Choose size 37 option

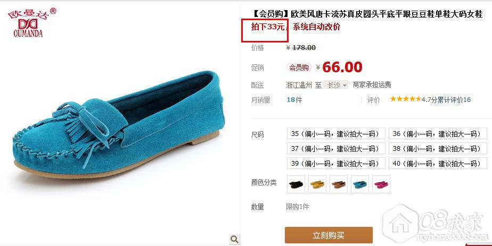[336, 148]
